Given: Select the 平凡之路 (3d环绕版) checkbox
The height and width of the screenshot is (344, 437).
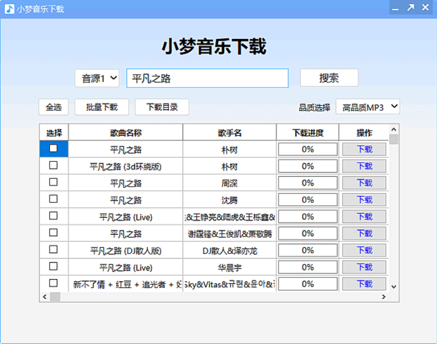Looking at the screenshot, I should point(53,165).
